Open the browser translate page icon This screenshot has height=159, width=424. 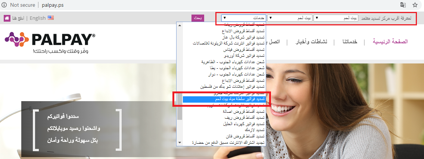click(x=403, y=5)
